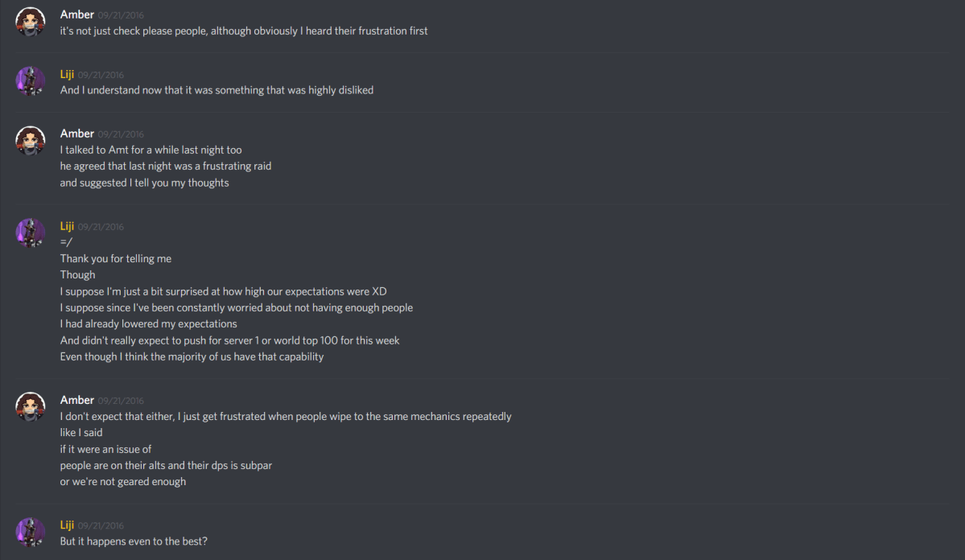Click the username Liji above 'But it happens even'

67,525
